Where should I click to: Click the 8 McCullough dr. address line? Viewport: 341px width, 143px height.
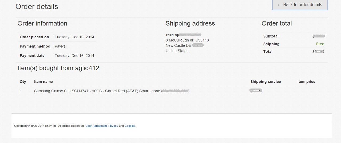click(187, 40)
